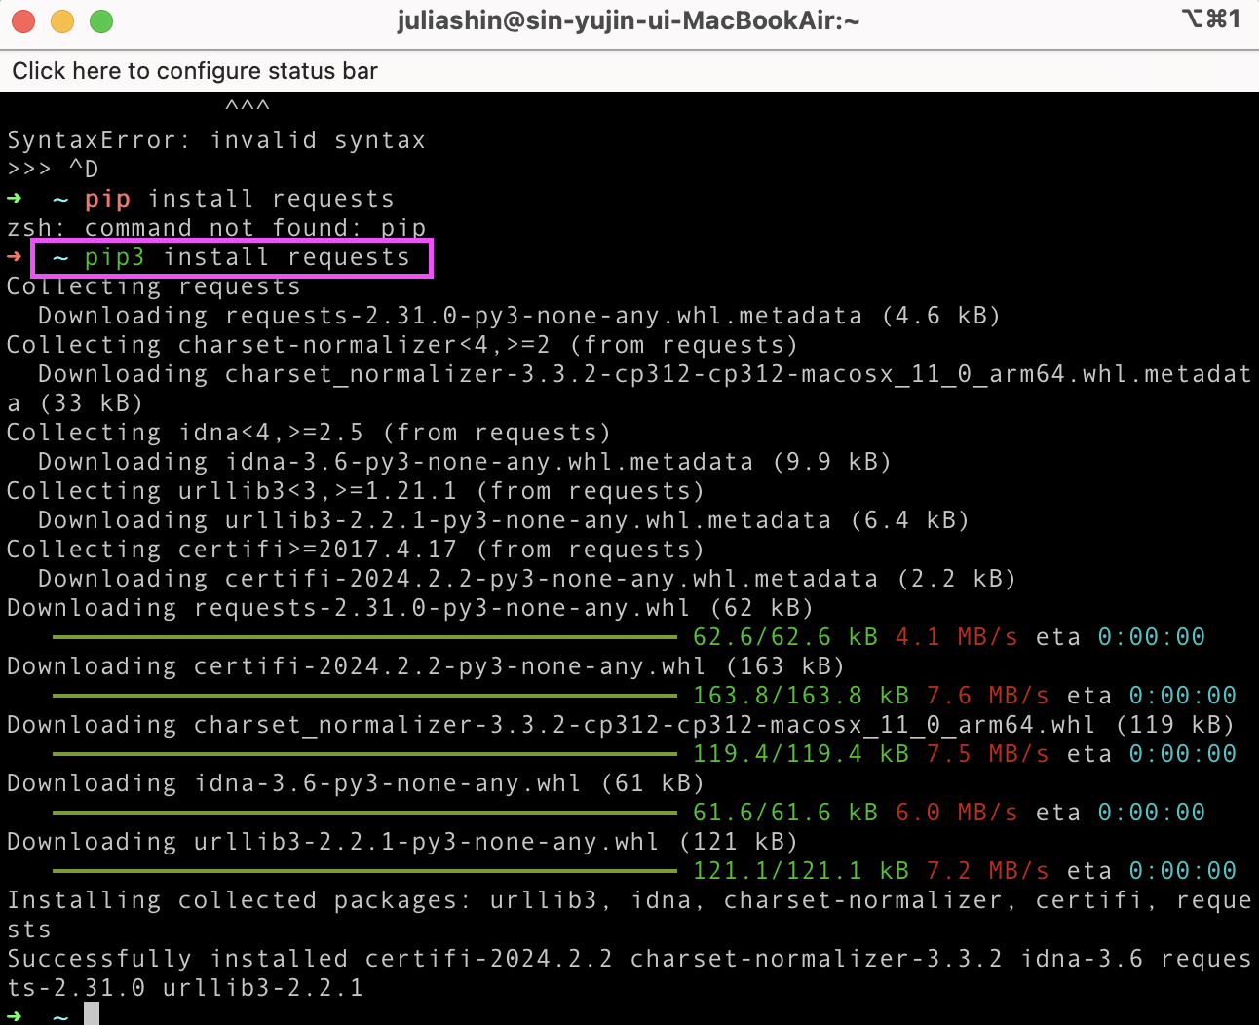Image resolution: width=1259 pixels, height=1025 pixels.
Task: Click 'Downloading certifi-2024.2.2-py3-none-any.whl (163 kB)' line
Action: (x=426, y=666)
